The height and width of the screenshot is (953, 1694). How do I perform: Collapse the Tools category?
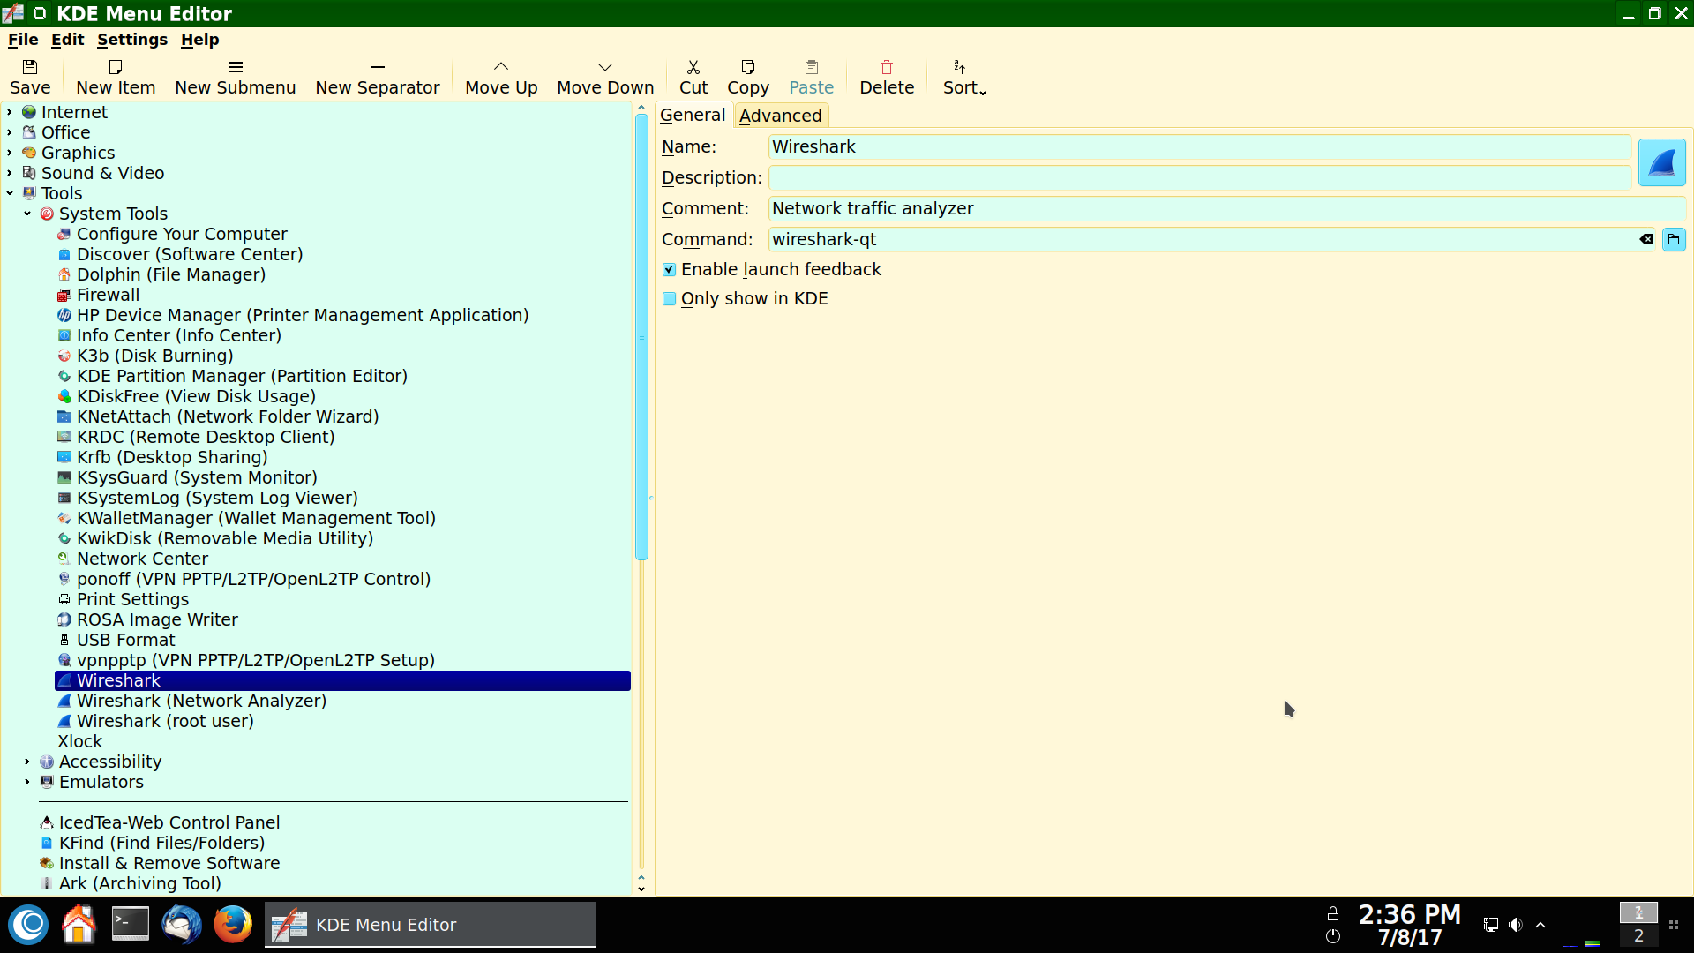pos(10,193)
